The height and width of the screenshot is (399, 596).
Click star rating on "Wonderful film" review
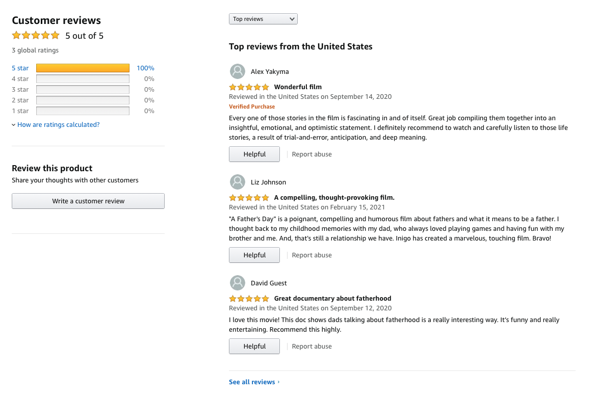pyautogui.click(x=249, y=87)
